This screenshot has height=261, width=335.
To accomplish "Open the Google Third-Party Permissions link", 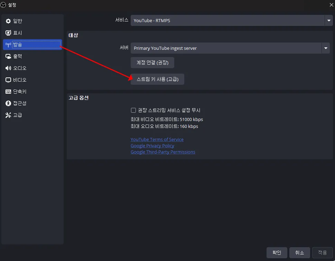I will tap(163, 152).
